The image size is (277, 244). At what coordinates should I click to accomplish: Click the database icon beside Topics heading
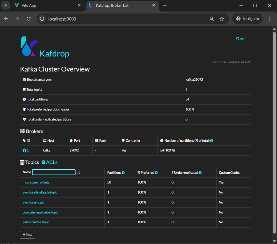tap(22, 162)
